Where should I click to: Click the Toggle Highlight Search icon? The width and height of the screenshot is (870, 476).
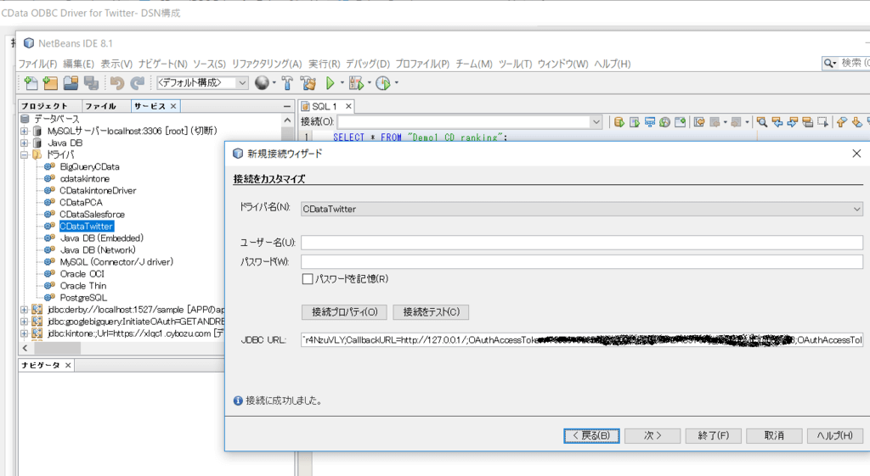[x=808, y=122]
